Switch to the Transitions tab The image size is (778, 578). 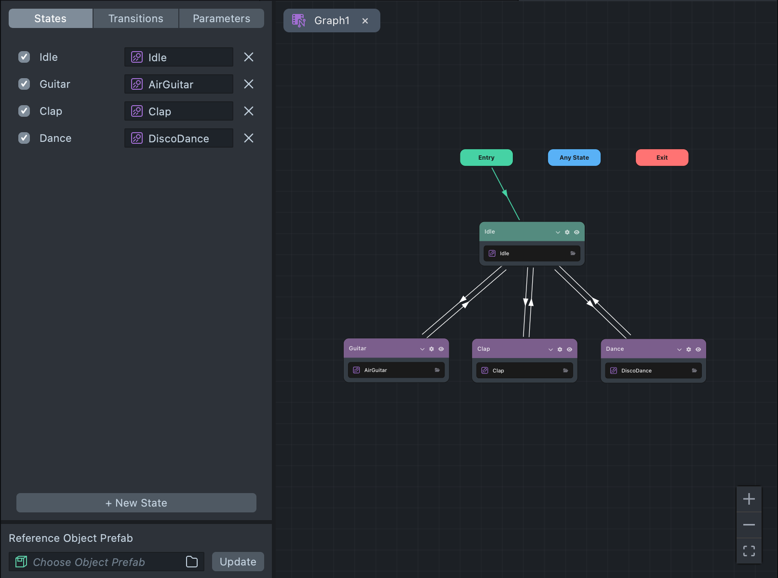[136, 18]
